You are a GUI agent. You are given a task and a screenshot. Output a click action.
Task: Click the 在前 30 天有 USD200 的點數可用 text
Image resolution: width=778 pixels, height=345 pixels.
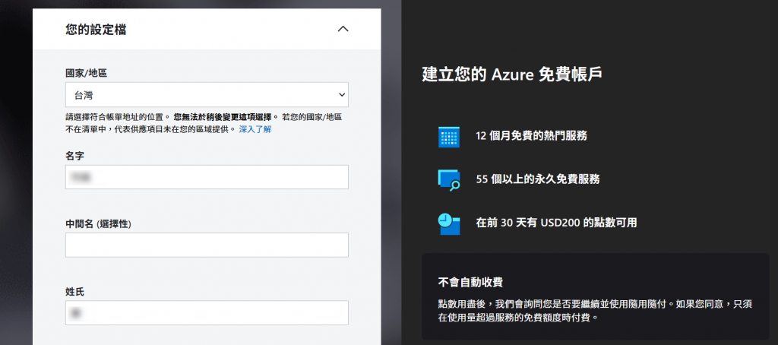tap(556, 223)
